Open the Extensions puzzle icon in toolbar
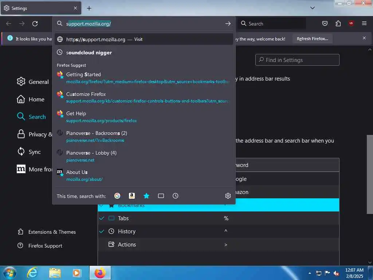The width and height of the screenshot is (373, 280). pyautogui.click(x=338, y=23)
